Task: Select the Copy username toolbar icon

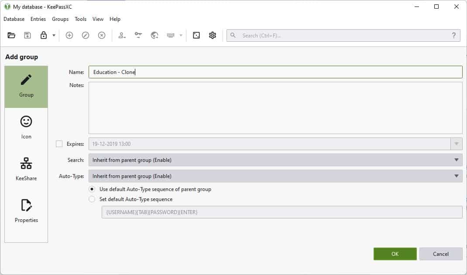Action: tap(123, 35)
